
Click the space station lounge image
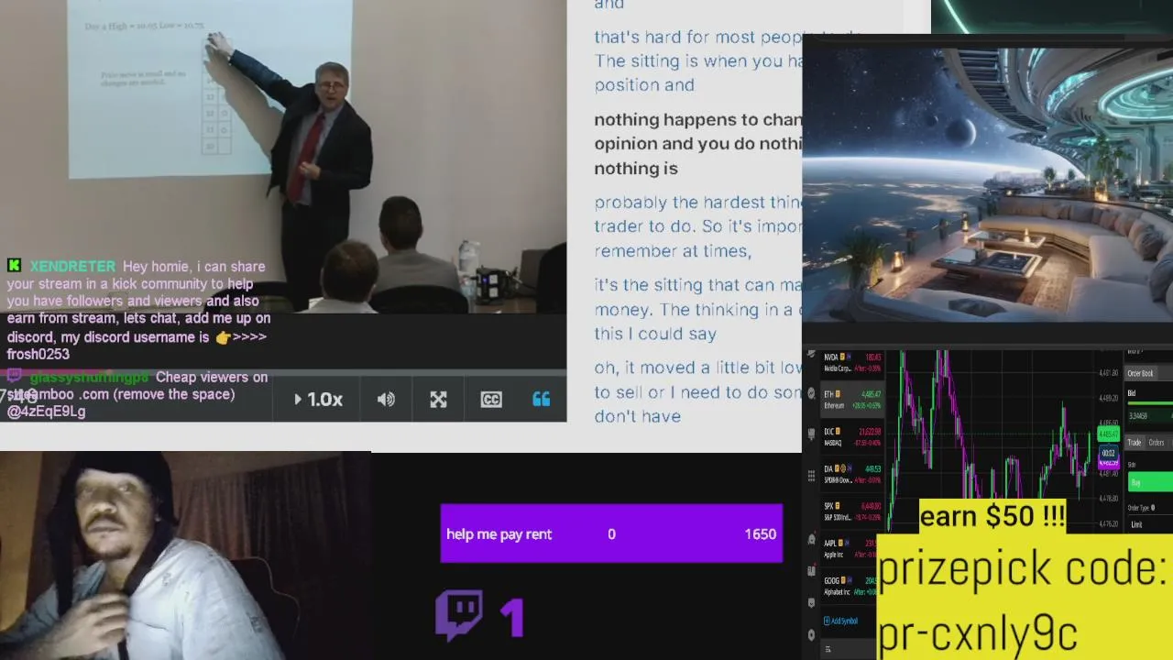click(987, 183)
